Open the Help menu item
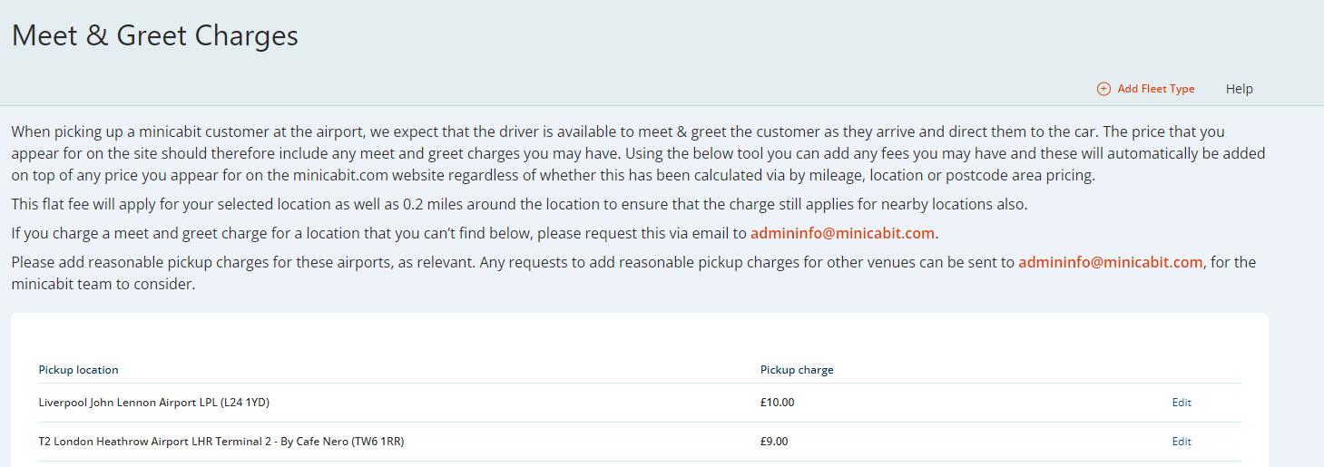The width and height of the screenshot is (1324, 467). (1239, 89)
